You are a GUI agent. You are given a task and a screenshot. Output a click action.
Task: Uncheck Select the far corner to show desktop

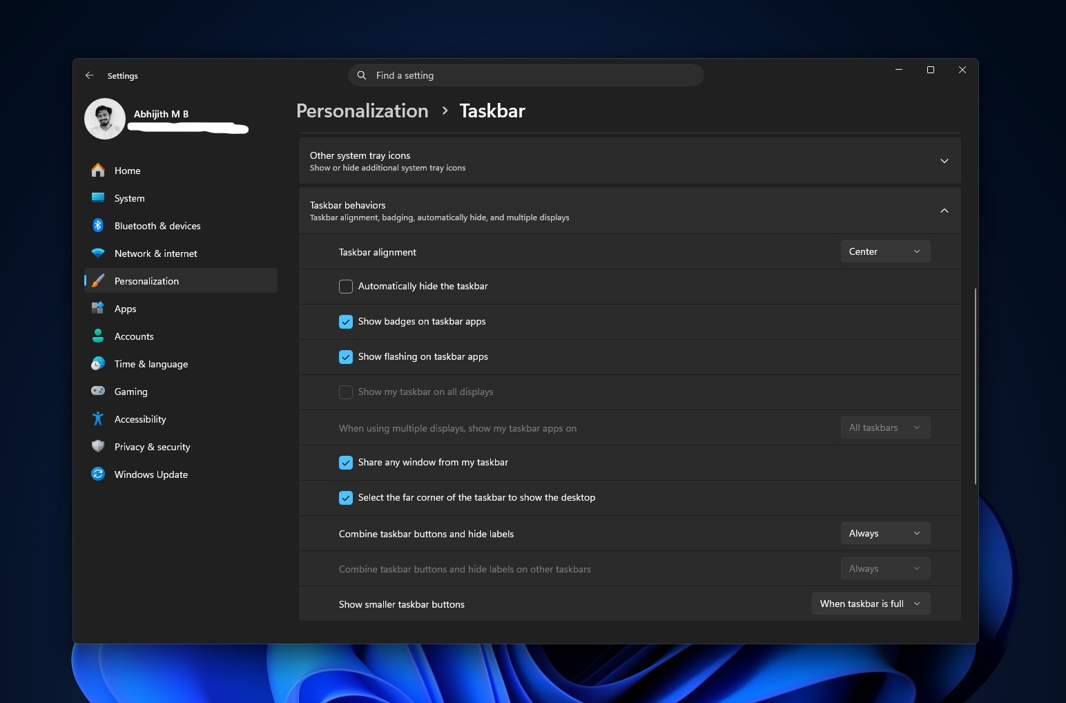(x=346, y=498)
